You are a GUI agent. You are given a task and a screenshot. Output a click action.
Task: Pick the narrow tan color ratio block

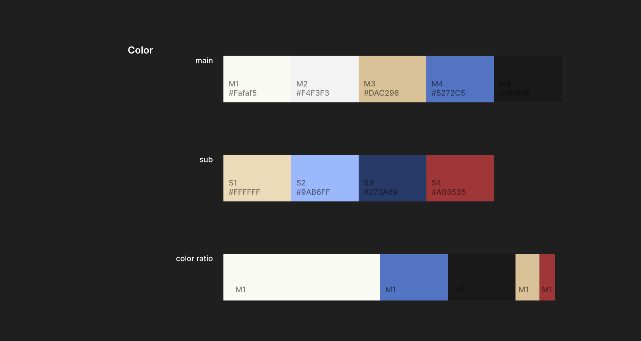[527, 277]
